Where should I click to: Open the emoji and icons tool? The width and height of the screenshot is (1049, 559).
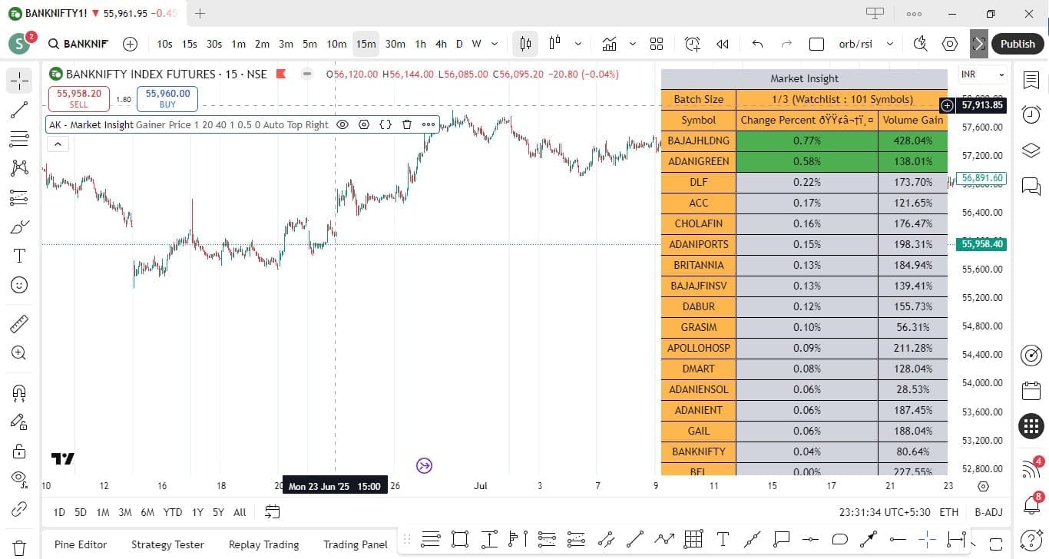pyautogui.click(x=19, y=285)
